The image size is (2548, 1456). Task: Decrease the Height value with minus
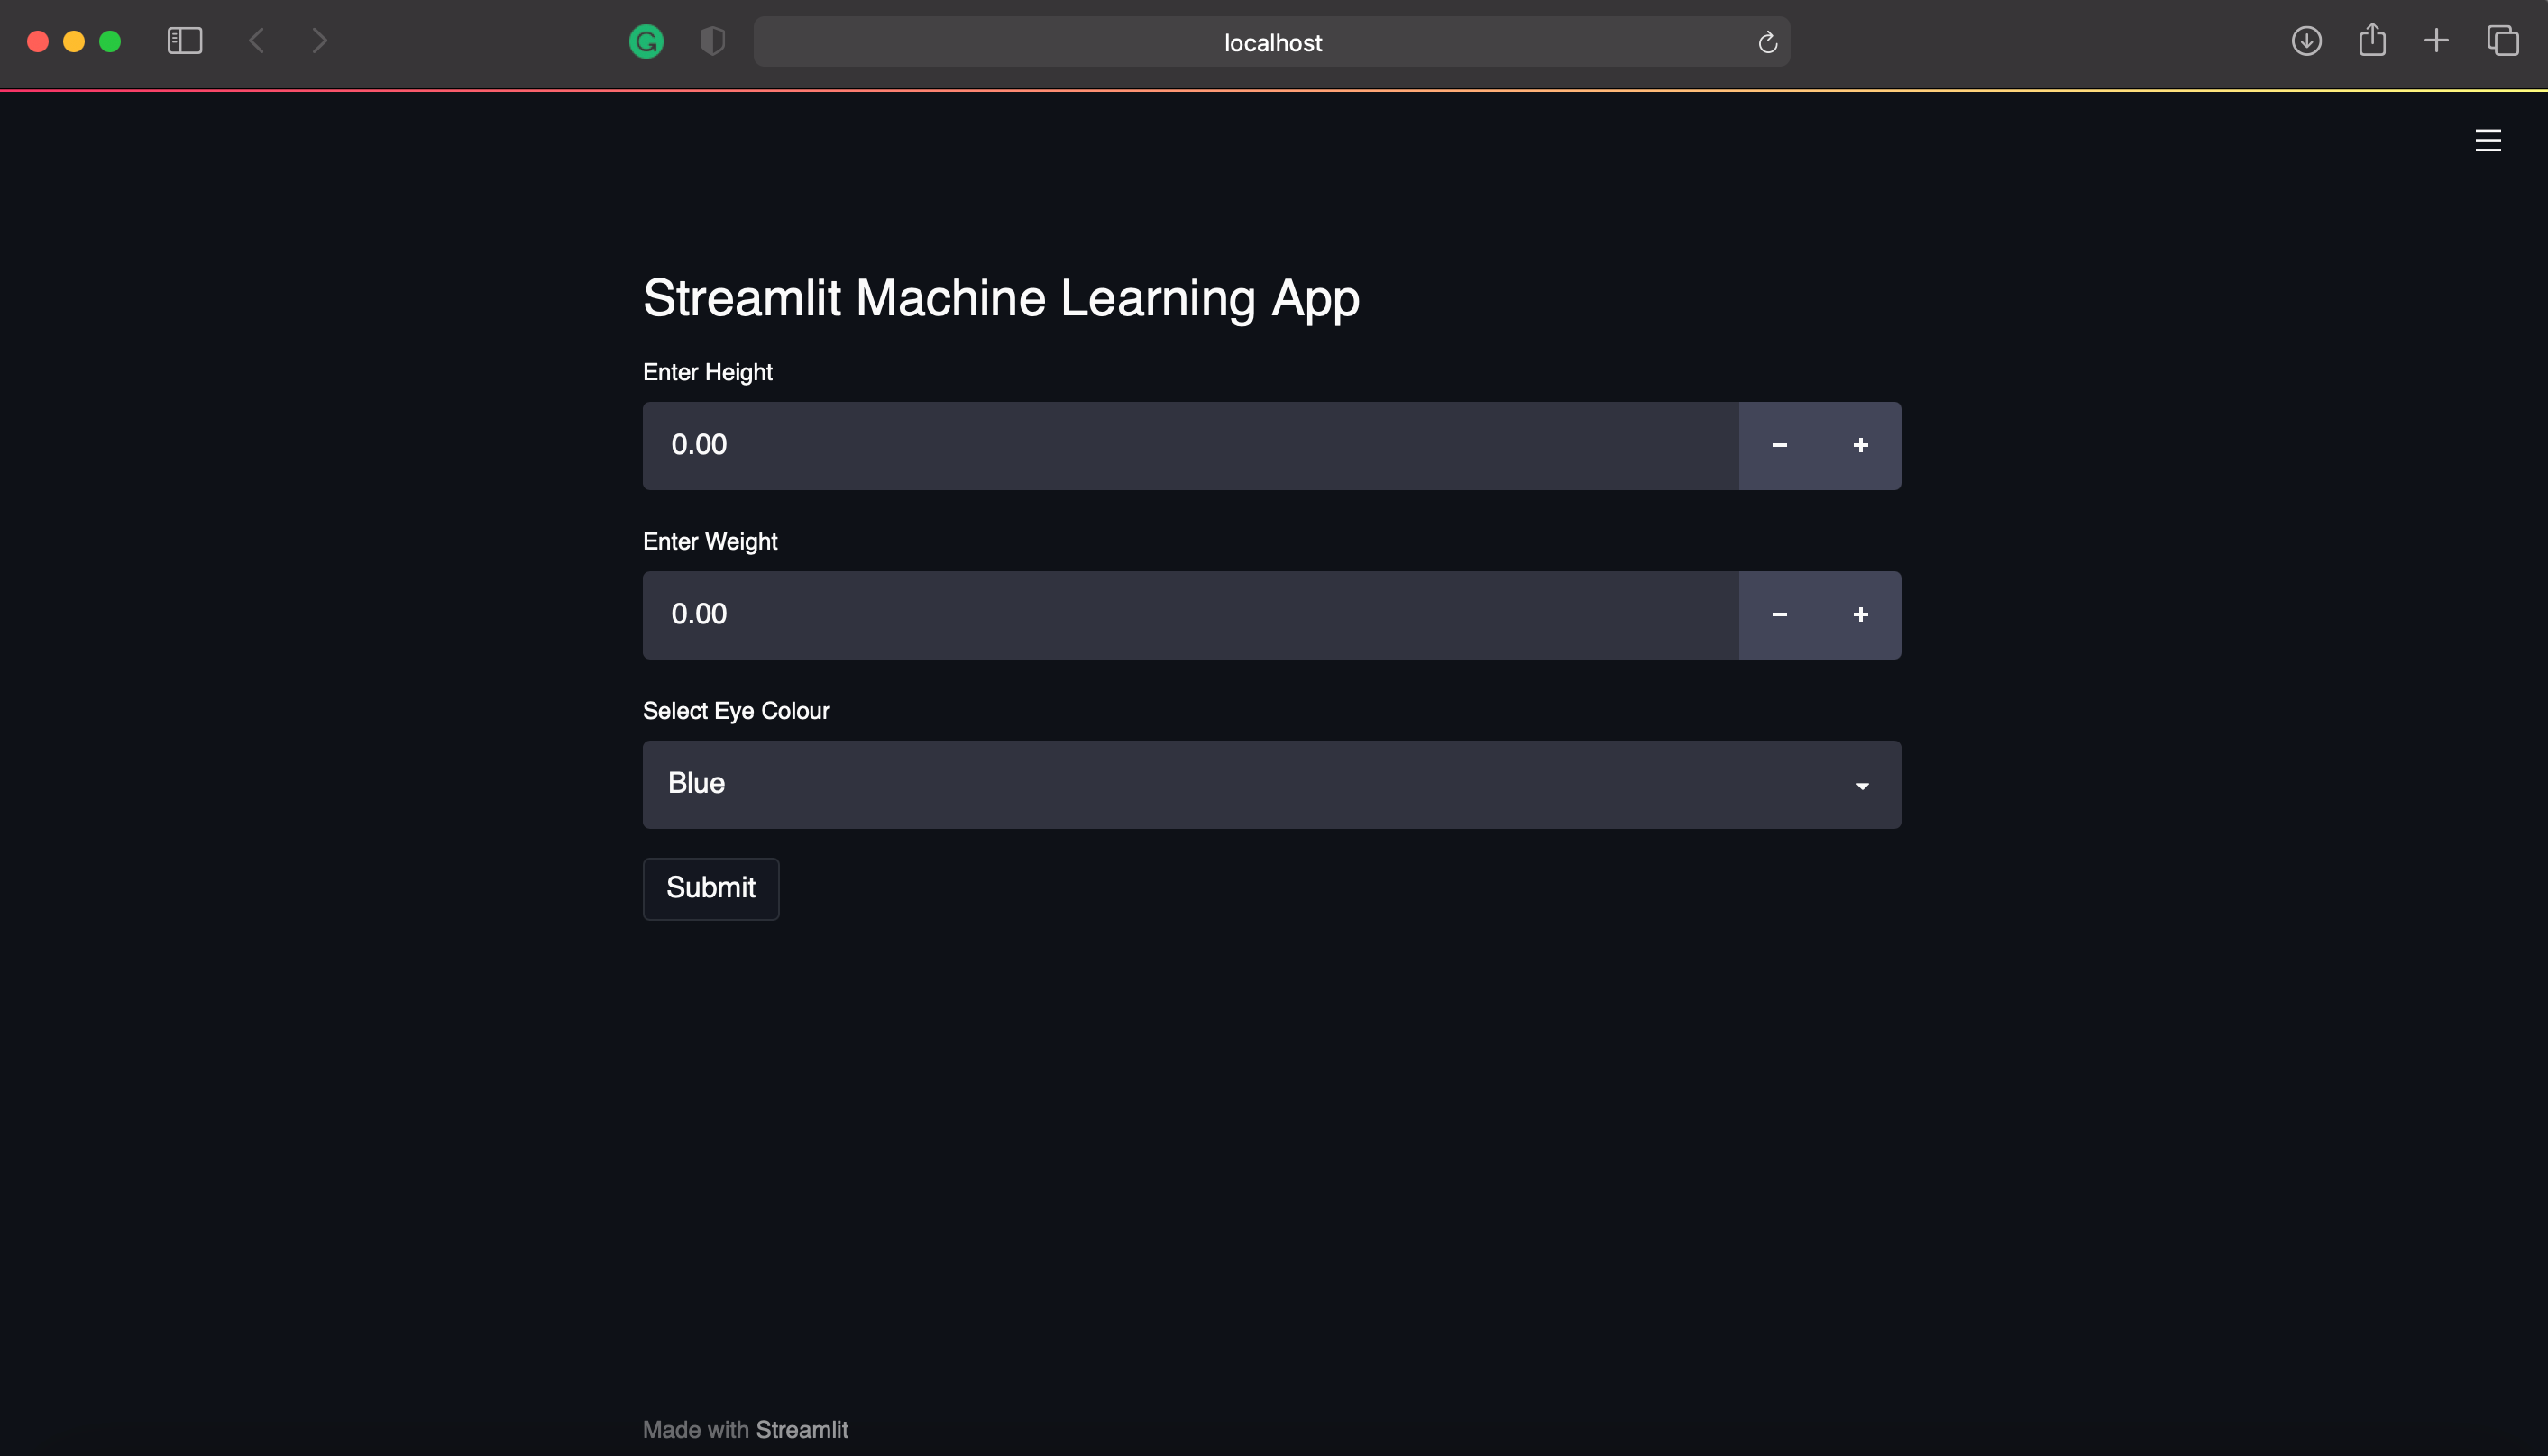tap(1779, 446)
